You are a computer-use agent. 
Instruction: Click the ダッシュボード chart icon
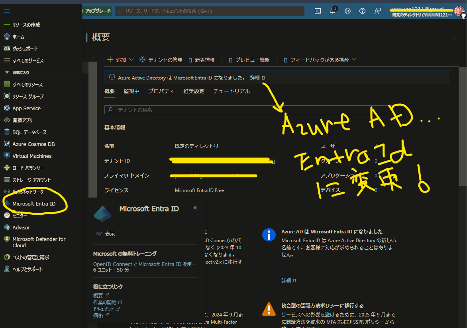[7, 49]
